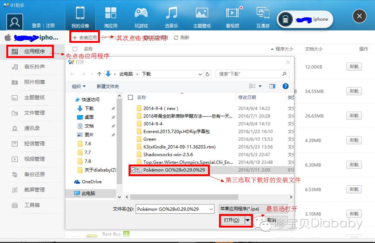Click the iphone device battery pill
Viewport: 375px width, 243px height.
pyautogui.click(x=305, y=19)
